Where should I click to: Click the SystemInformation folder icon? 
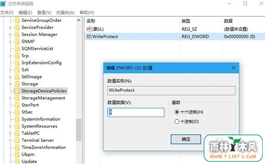tap(17, 119)
